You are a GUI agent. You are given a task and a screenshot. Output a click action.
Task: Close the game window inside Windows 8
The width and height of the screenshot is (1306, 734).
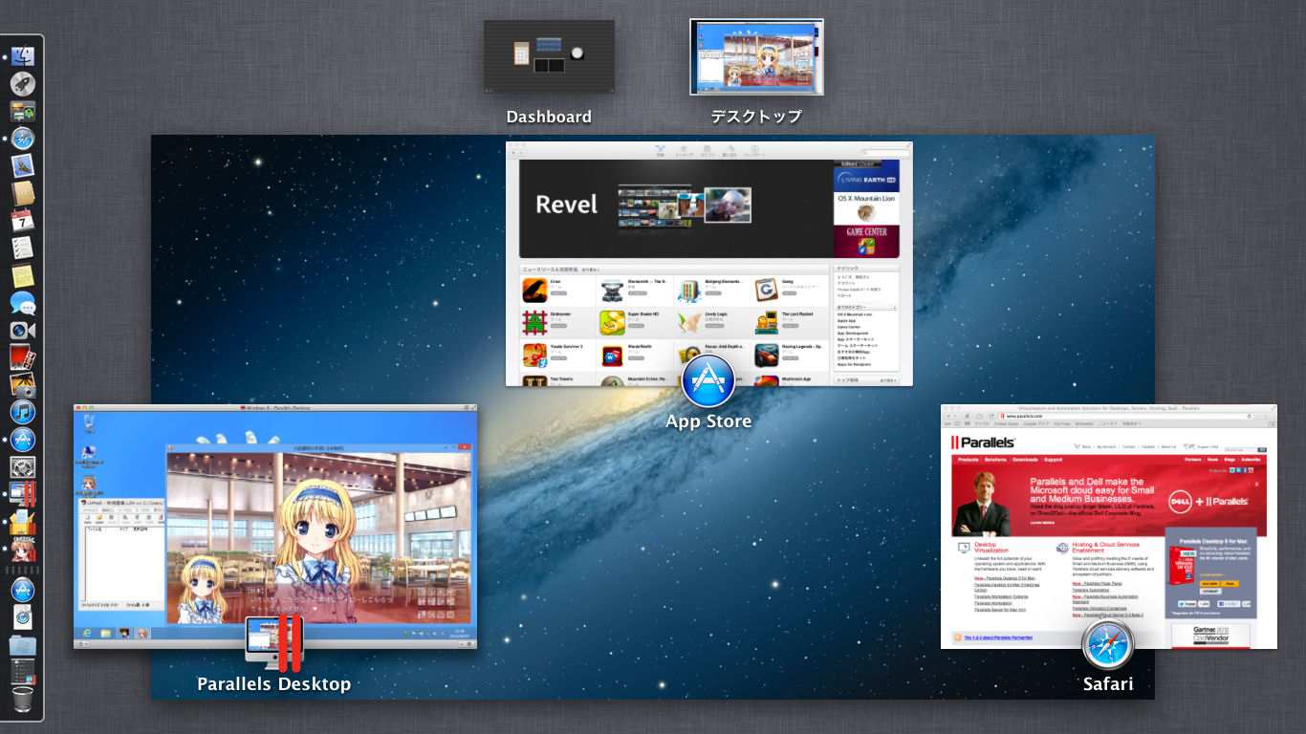[x=464, y=446]
